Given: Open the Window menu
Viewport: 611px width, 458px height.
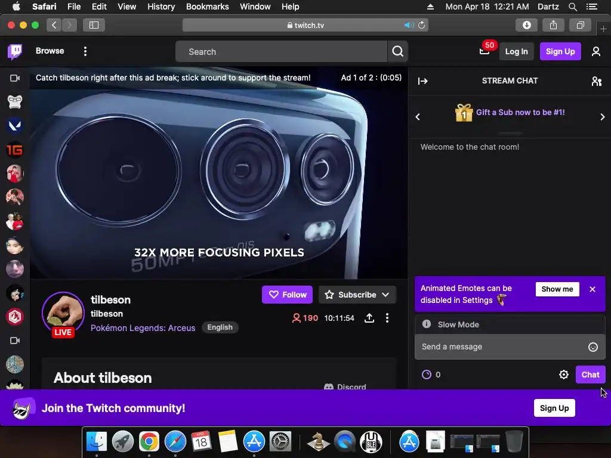Looking at the screenshot, I should point(255,7).
